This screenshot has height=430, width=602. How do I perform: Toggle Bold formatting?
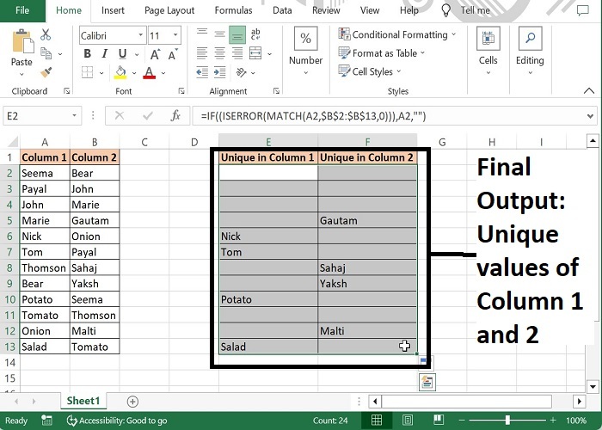coord(87,53)
